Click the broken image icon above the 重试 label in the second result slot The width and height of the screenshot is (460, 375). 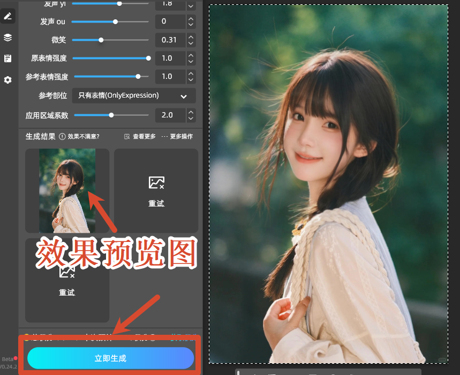coord(156,183)
